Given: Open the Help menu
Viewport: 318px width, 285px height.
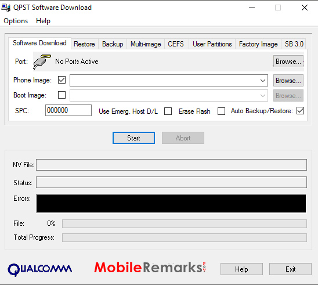Looking at the screenshot, I should pos(43,21).
